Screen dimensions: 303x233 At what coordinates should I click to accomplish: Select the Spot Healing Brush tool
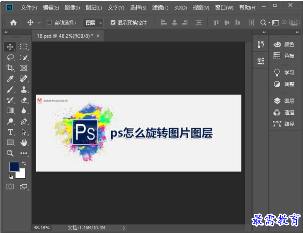tap(24, 78)
